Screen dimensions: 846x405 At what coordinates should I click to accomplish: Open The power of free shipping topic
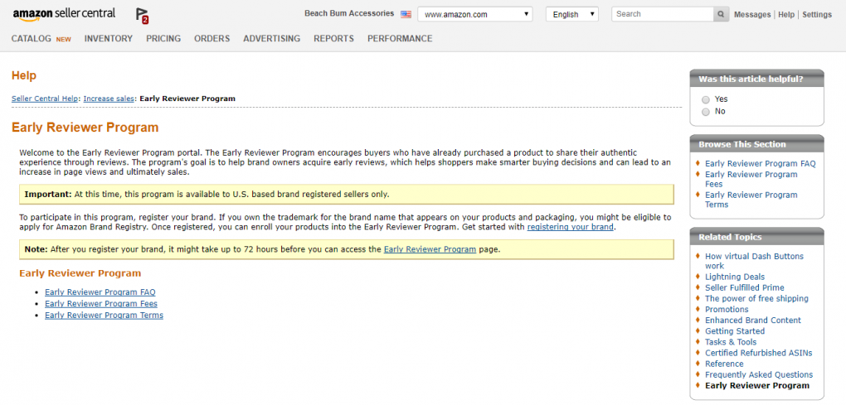pos(756,298)
